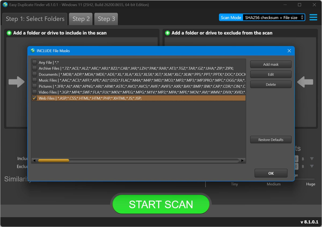Switch to the Step 3 tab
This screenshot has height=227, width=322.
(106, 19)
